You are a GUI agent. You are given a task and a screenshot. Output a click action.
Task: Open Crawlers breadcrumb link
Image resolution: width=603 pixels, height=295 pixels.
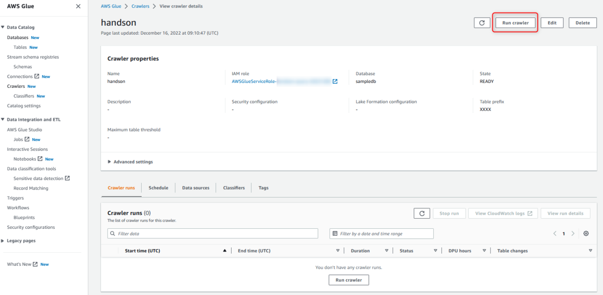[141, 6]
